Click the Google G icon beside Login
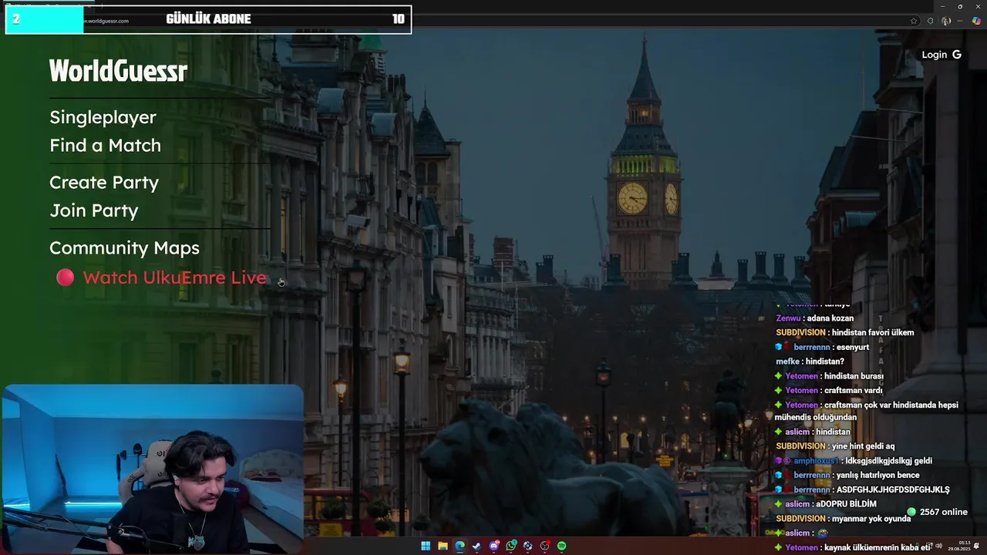 956,55
